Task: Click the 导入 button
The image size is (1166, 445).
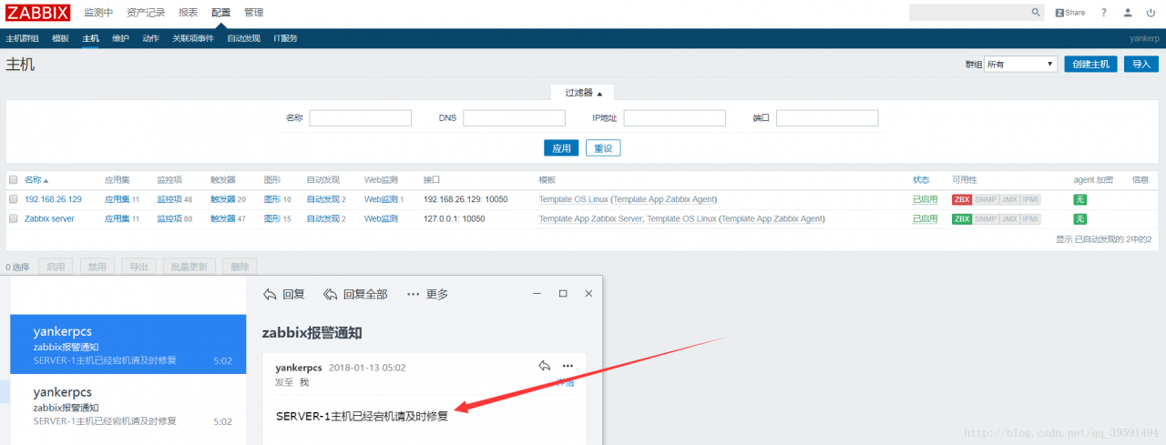Action: [x=1141, y=64]
